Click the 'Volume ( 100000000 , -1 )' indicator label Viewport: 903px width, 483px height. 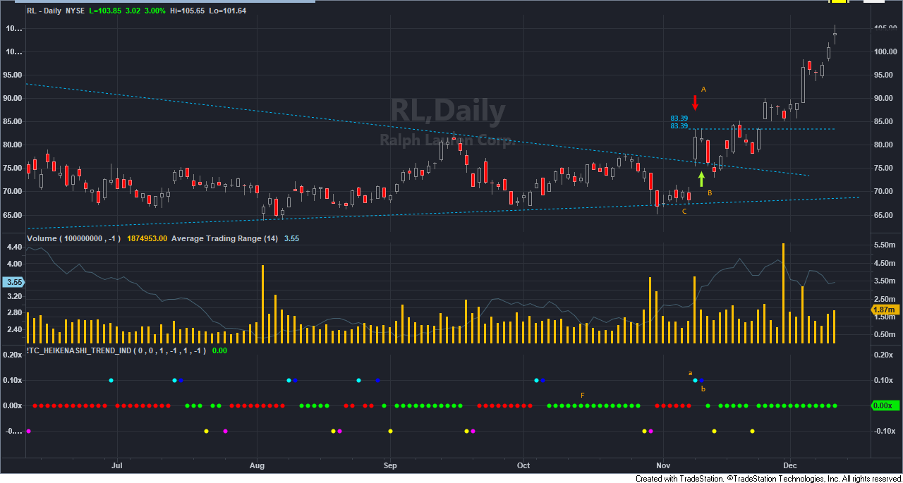coord(75,239)
